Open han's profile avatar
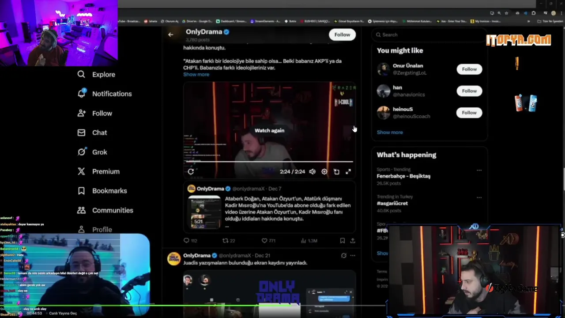The width and height of the screenshot is (565, 318). (384, 91)
